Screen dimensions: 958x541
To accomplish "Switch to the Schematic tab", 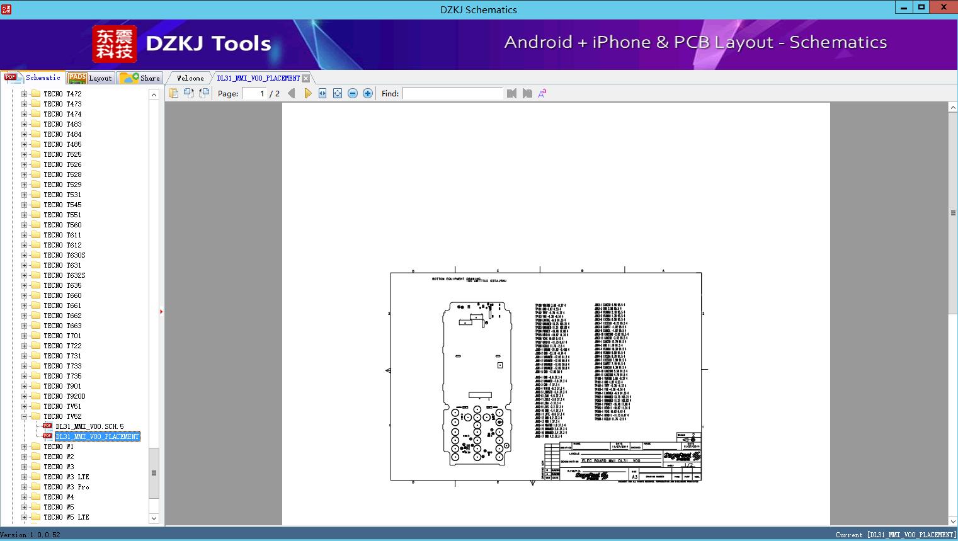I will coord(33,77).
